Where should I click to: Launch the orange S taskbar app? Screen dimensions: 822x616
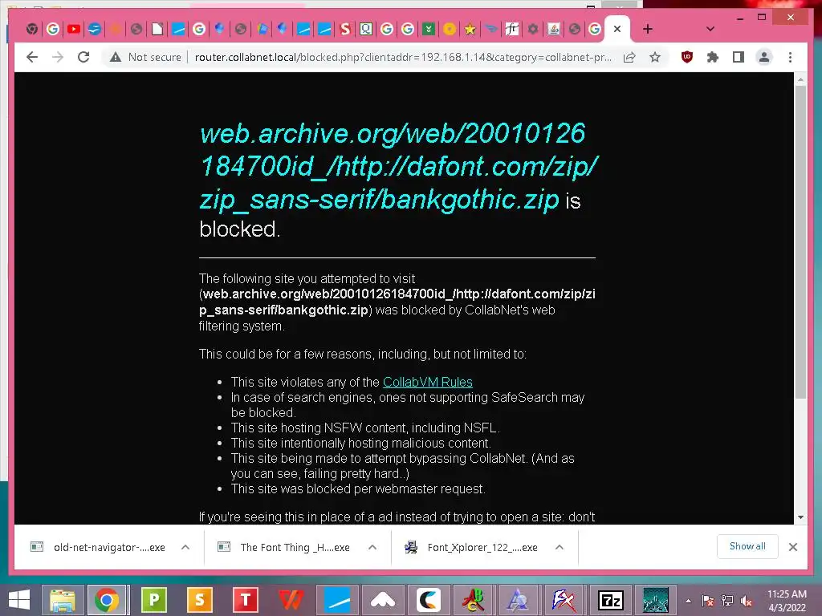pos(199,600)
